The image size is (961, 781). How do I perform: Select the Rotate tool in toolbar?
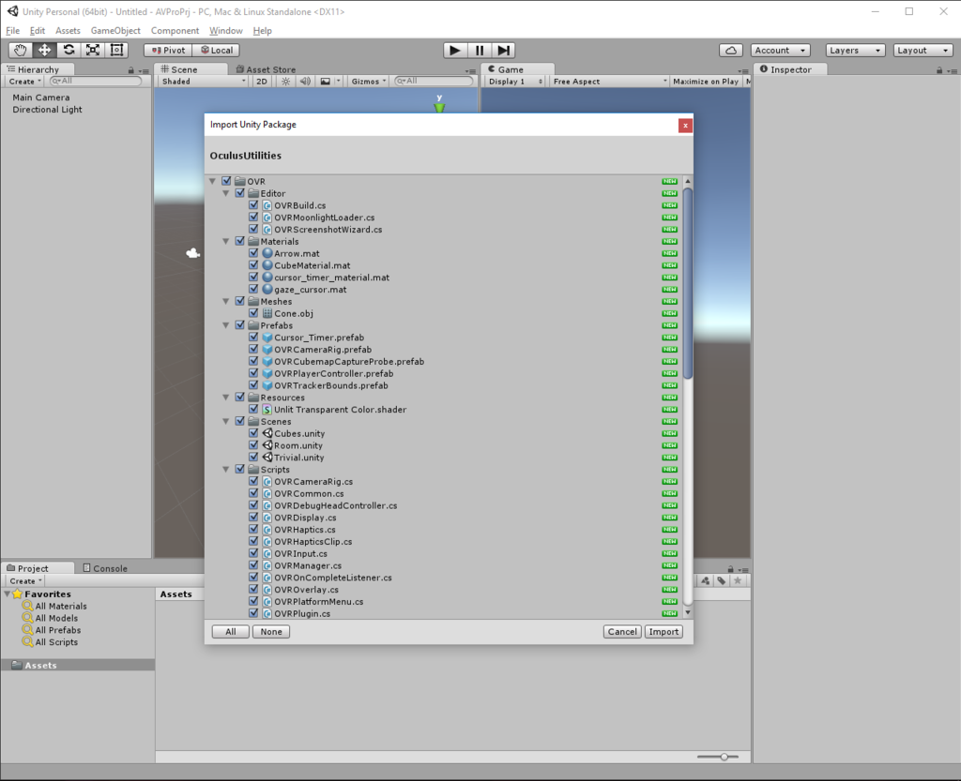tap(69, 51)
